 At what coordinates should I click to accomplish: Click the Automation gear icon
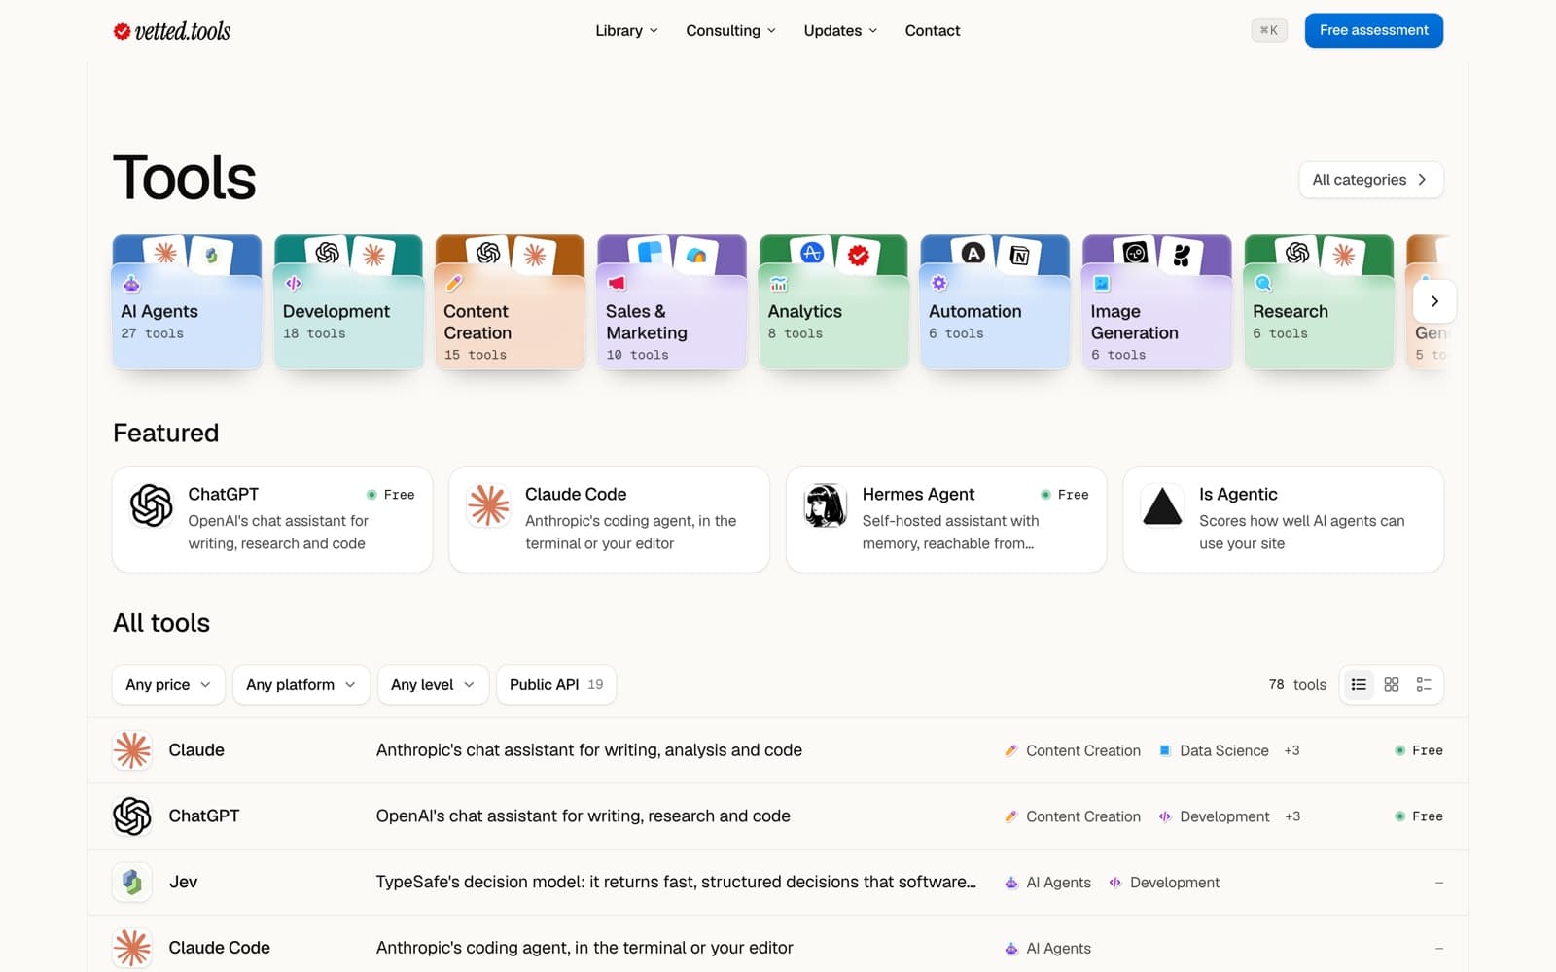click(x=938, y=284)
